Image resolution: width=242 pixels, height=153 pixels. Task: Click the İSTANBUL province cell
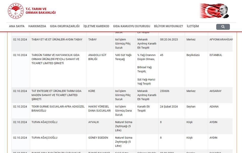[x=216, y=55]
